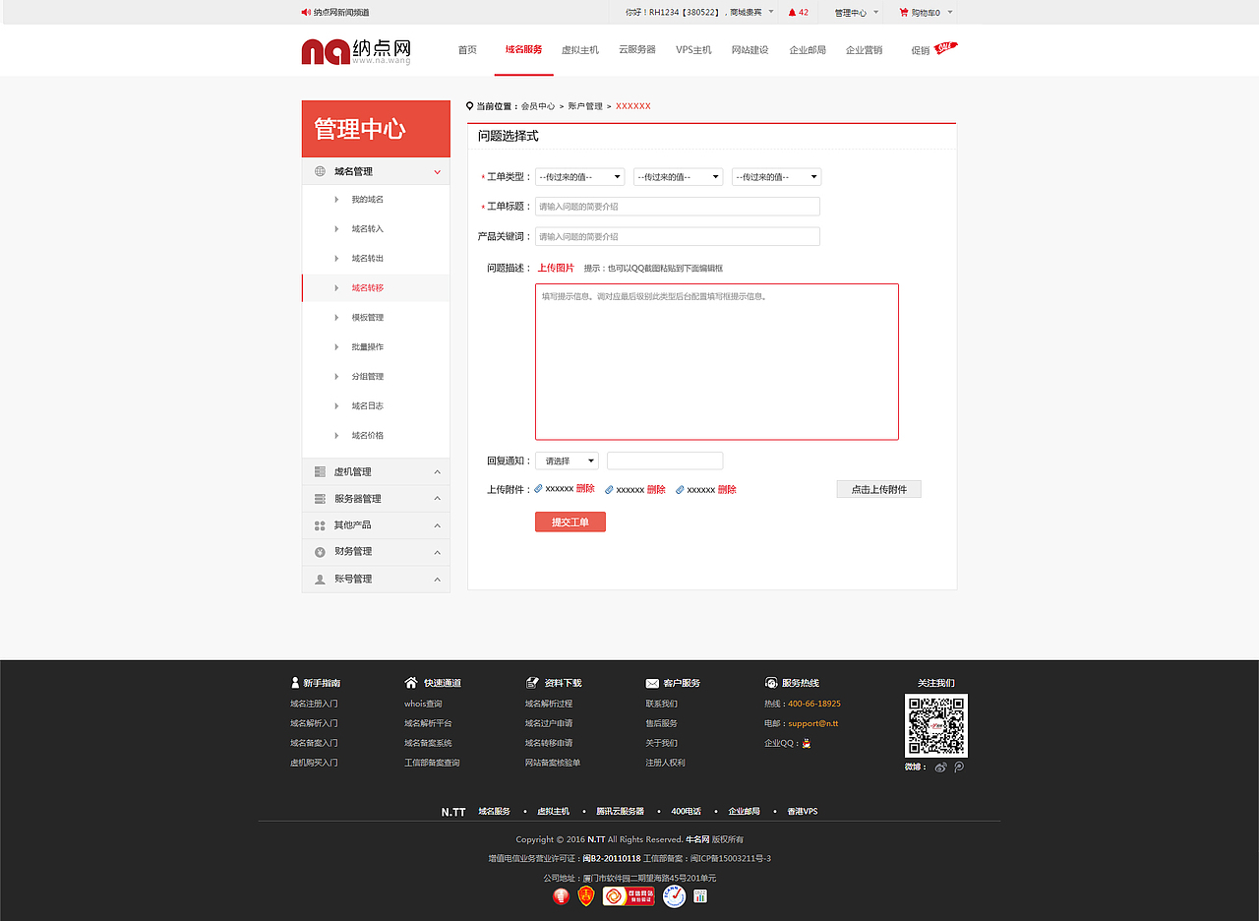Click the 纳点网 logo
The height and width of the screenshot is (921, 1259).
pyautogui.click(x=356, y=51)
